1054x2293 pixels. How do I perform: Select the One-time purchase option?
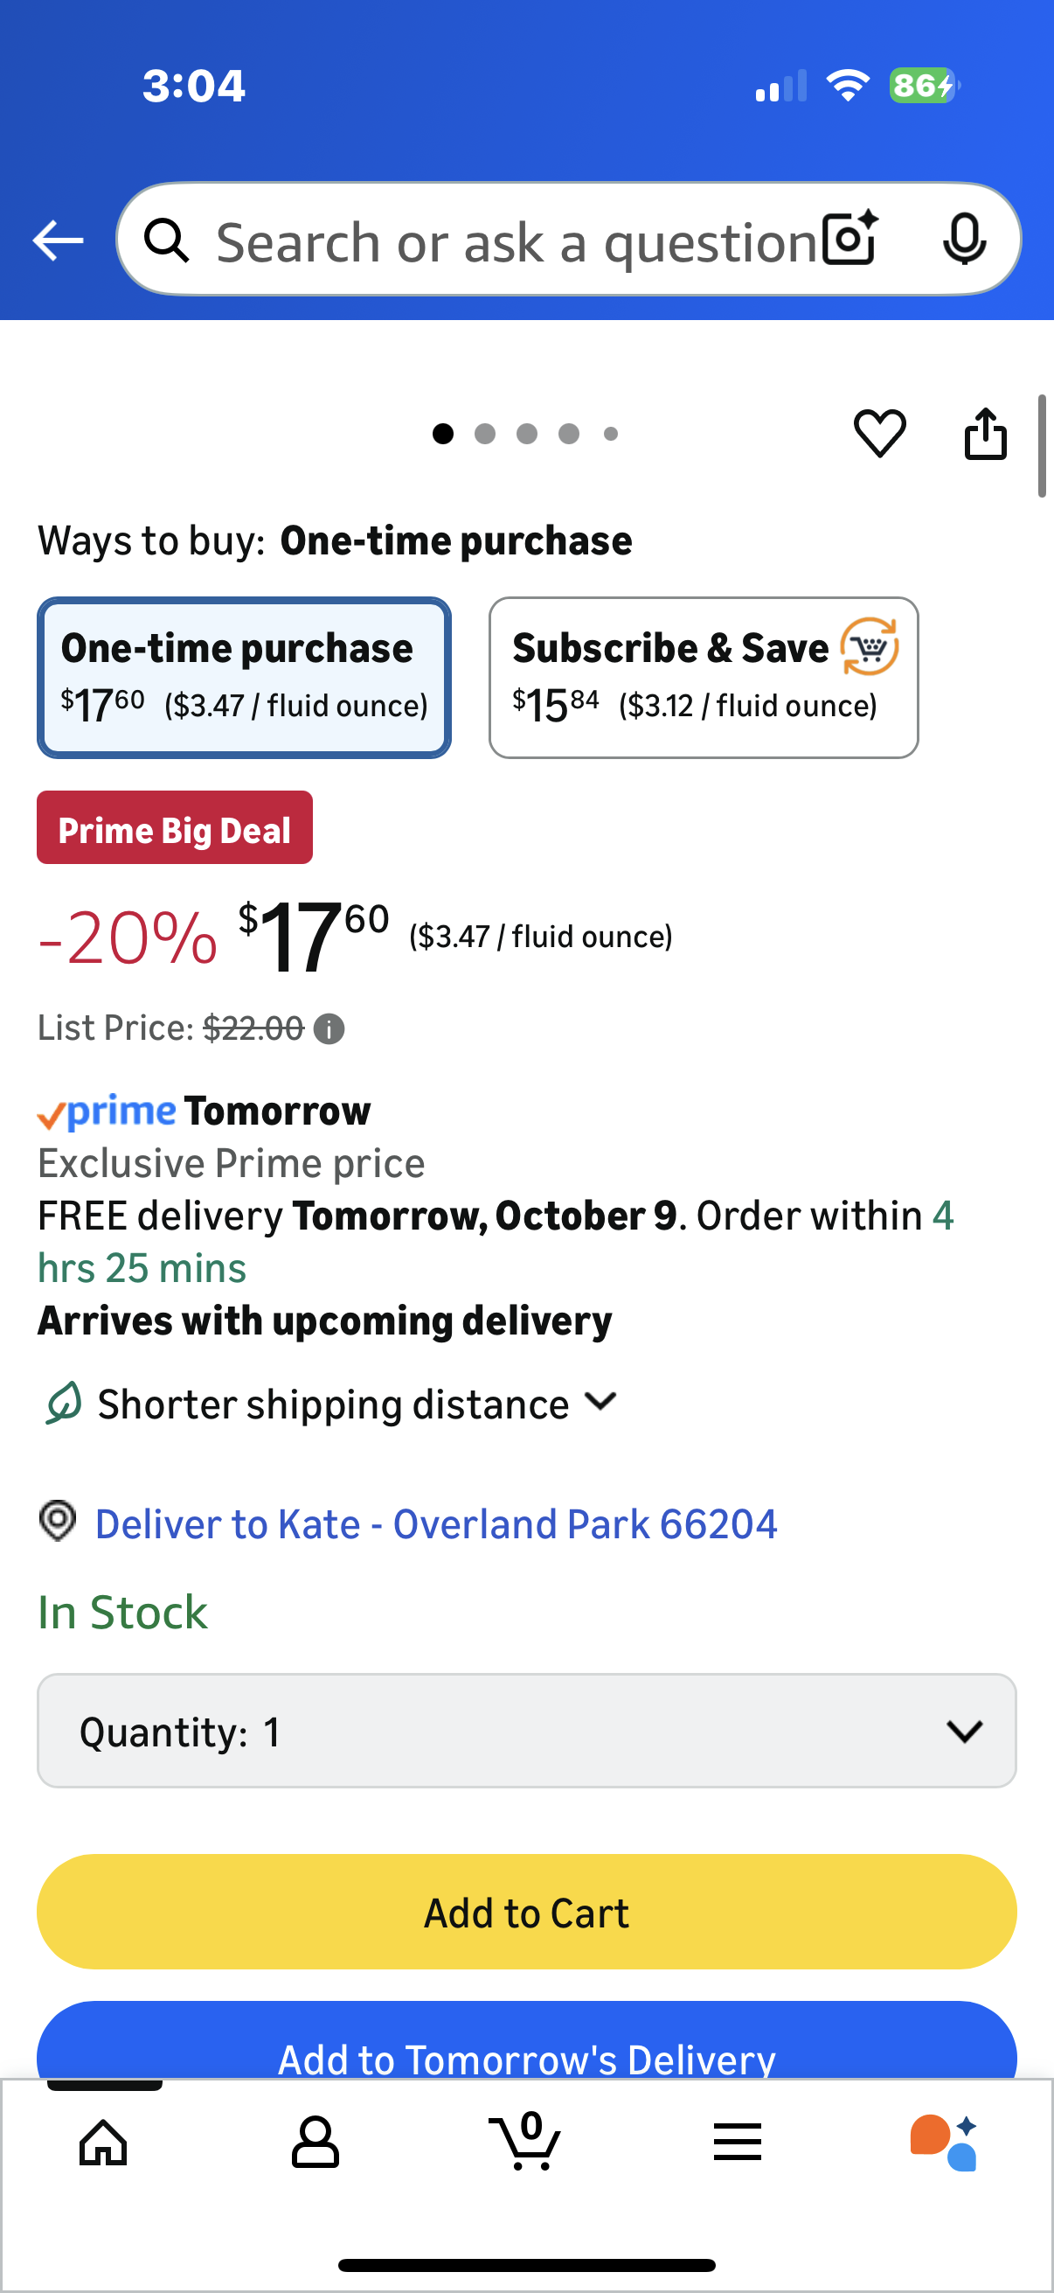(244, 678)
